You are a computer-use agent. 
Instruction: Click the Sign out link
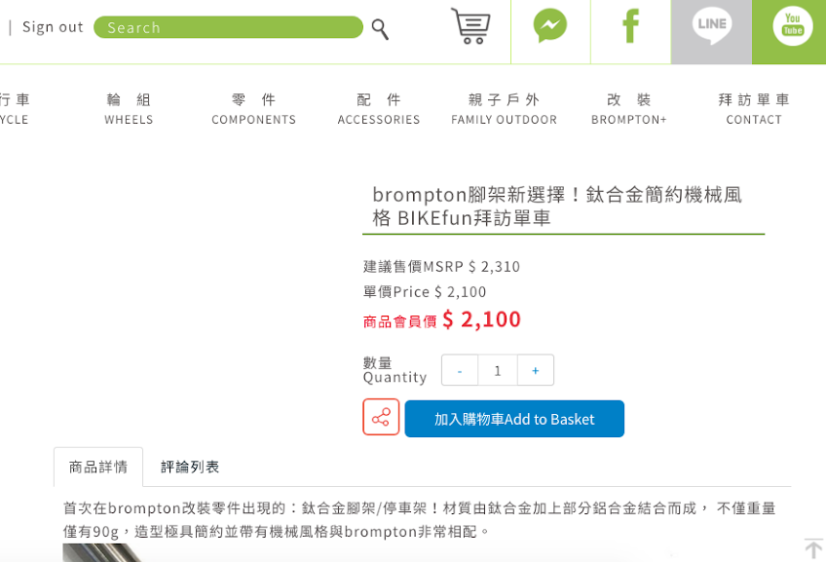tap(53, 27)
